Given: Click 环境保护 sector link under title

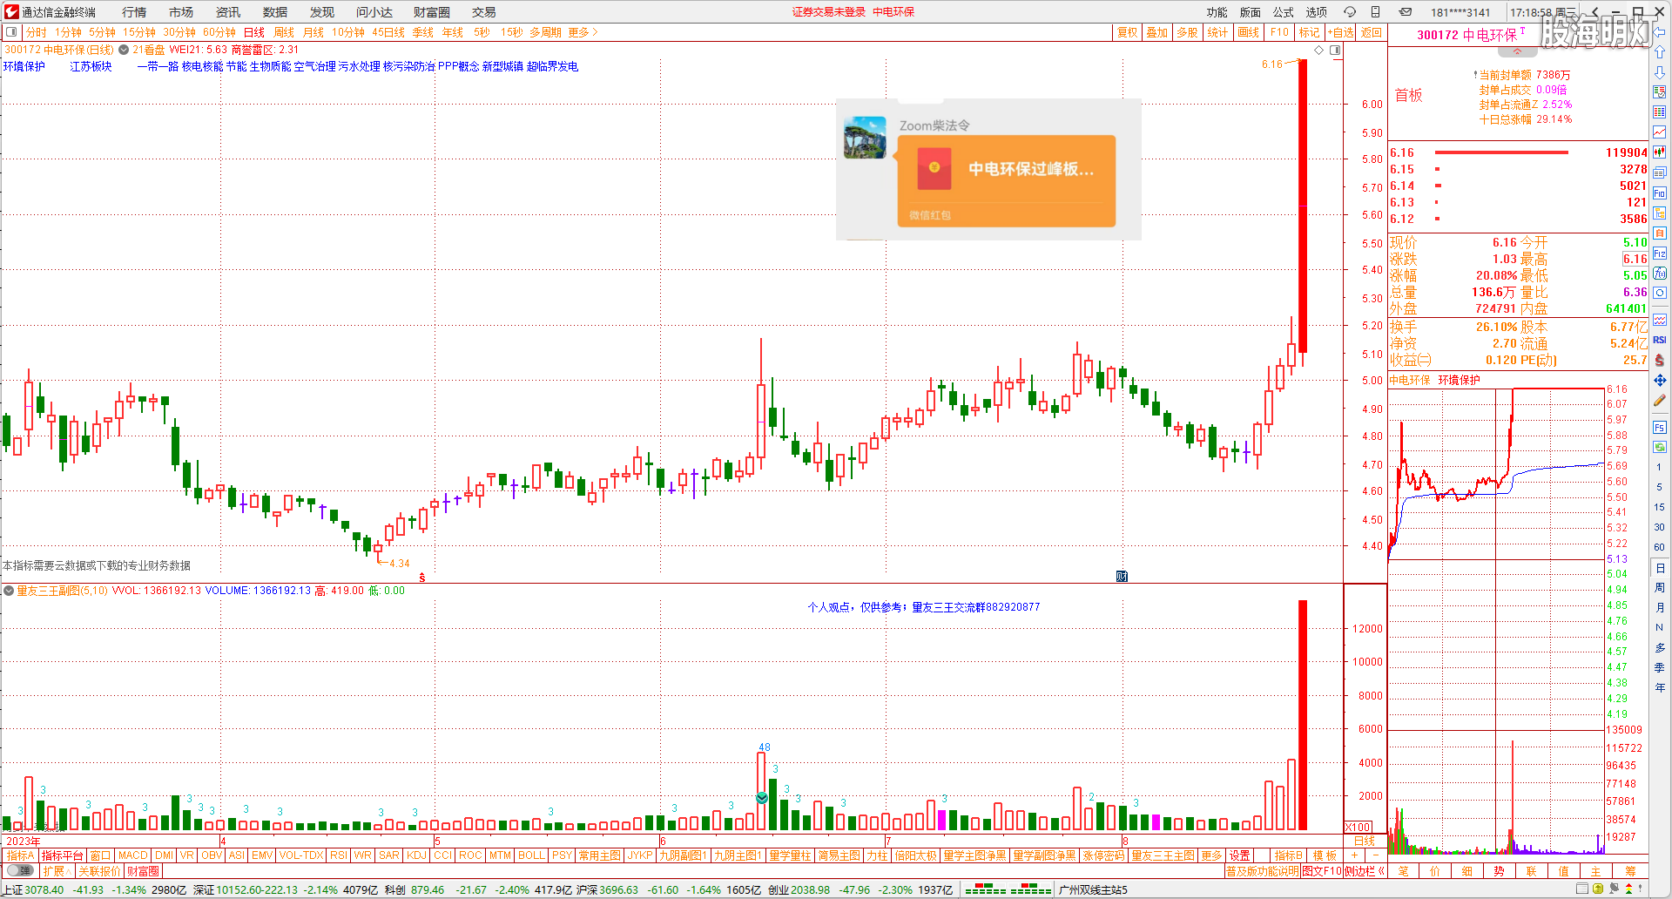Looking at the screenshot, I should [24, 66].
